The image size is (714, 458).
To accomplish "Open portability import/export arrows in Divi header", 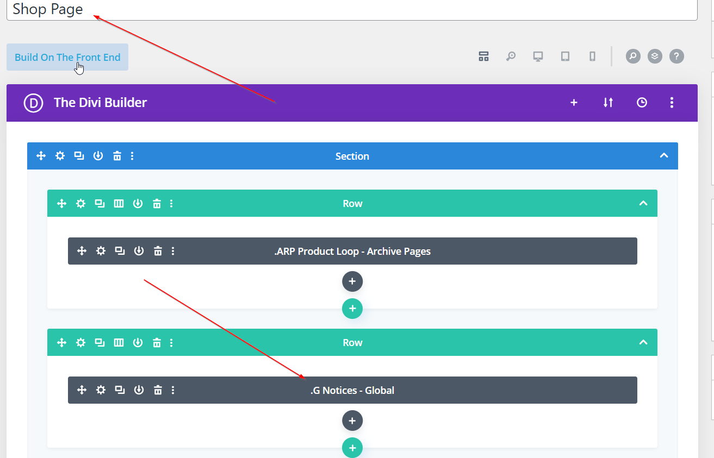I will [608, 103].
